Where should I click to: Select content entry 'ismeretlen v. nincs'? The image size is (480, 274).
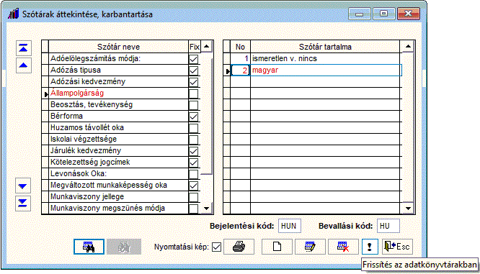(325, 58)
